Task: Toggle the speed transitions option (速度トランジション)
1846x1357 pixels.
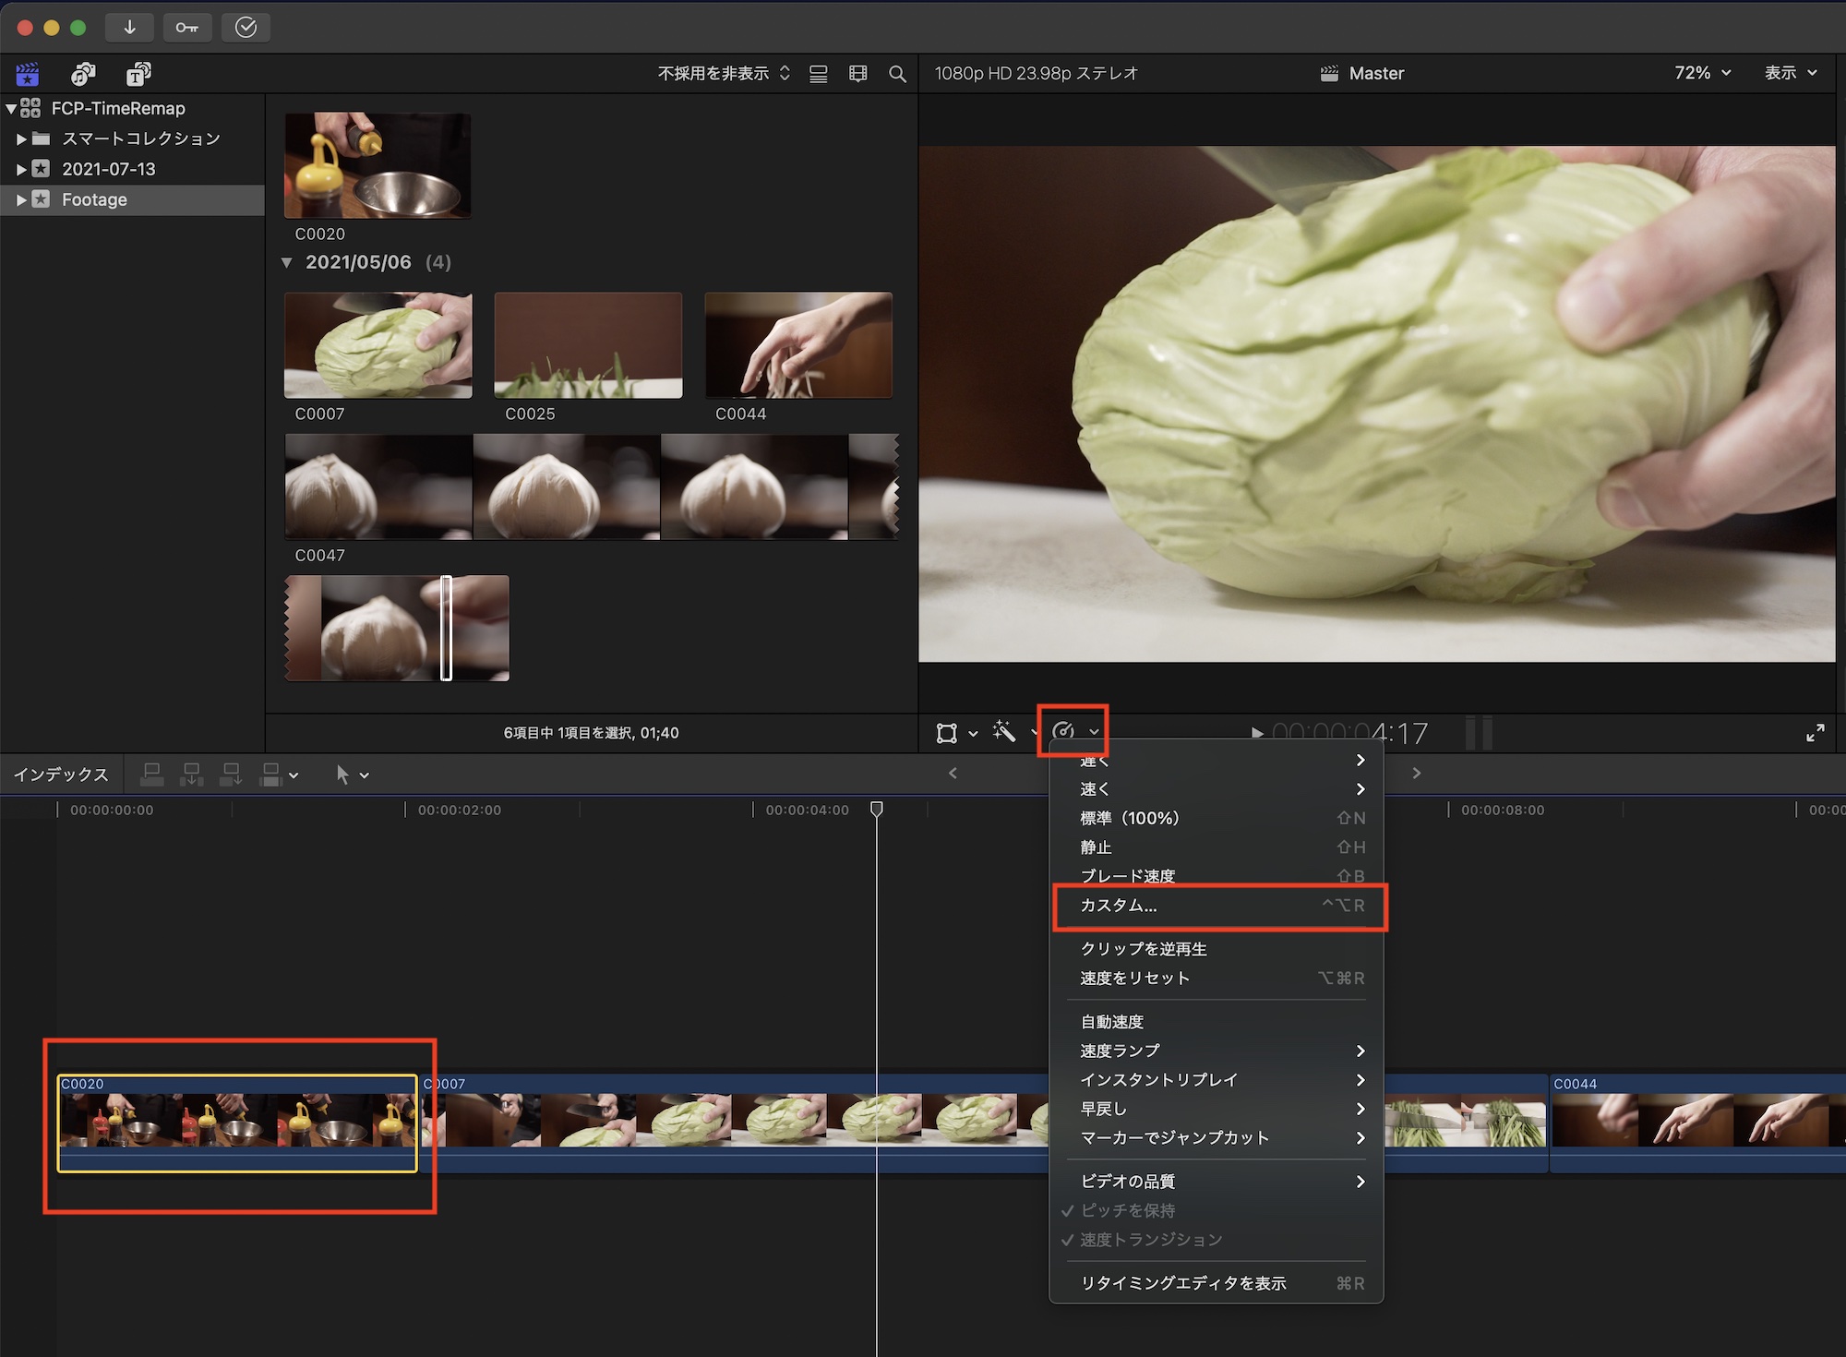Action: point(1150,1239)
